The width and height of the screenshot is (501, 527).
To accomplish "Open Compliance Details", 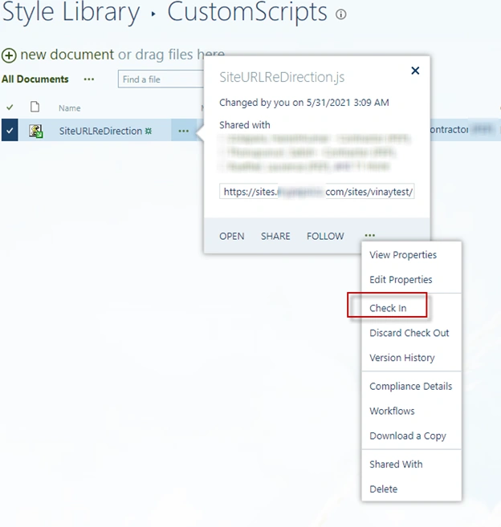I will click(x=410, y=386).
